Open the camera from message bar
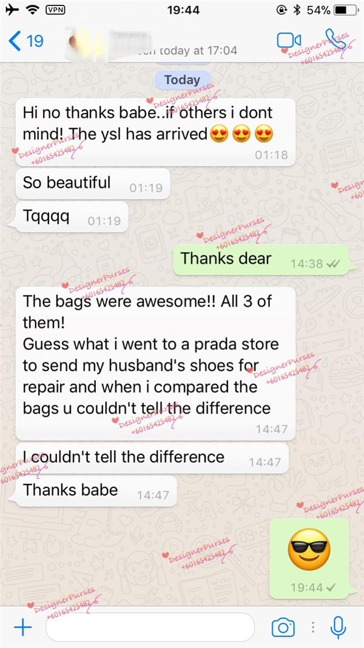The image size is (364, 648). tap(283, 628)
